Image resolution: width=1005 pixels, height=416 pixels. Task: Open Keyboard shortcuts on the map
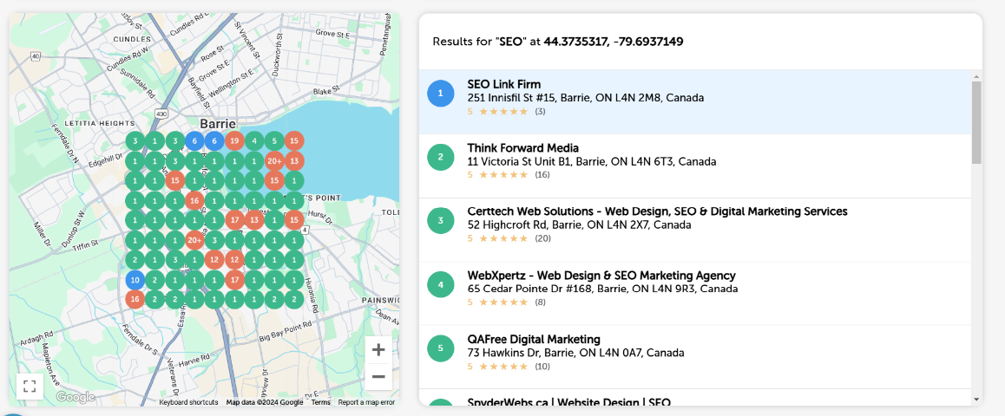pos(188,402)
